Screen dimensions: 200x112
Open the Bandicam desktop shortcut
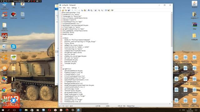click(x=13, y=15)
